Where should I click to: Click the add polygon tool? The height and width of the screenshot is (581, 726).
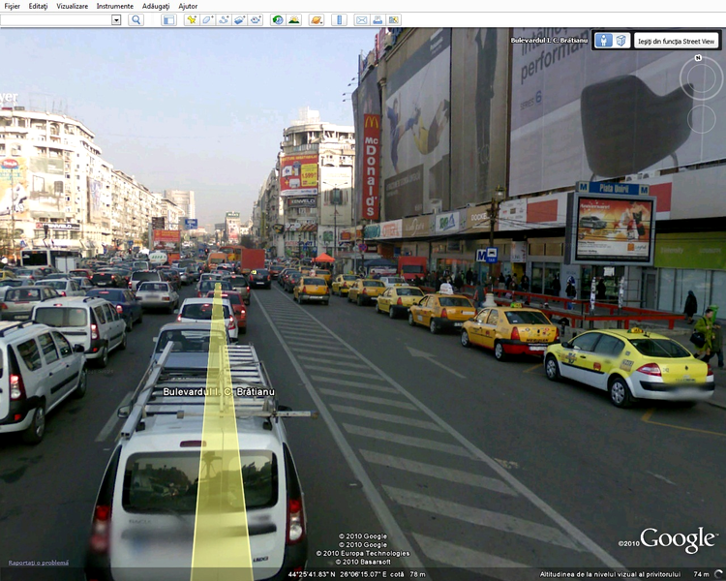point(207,20)
